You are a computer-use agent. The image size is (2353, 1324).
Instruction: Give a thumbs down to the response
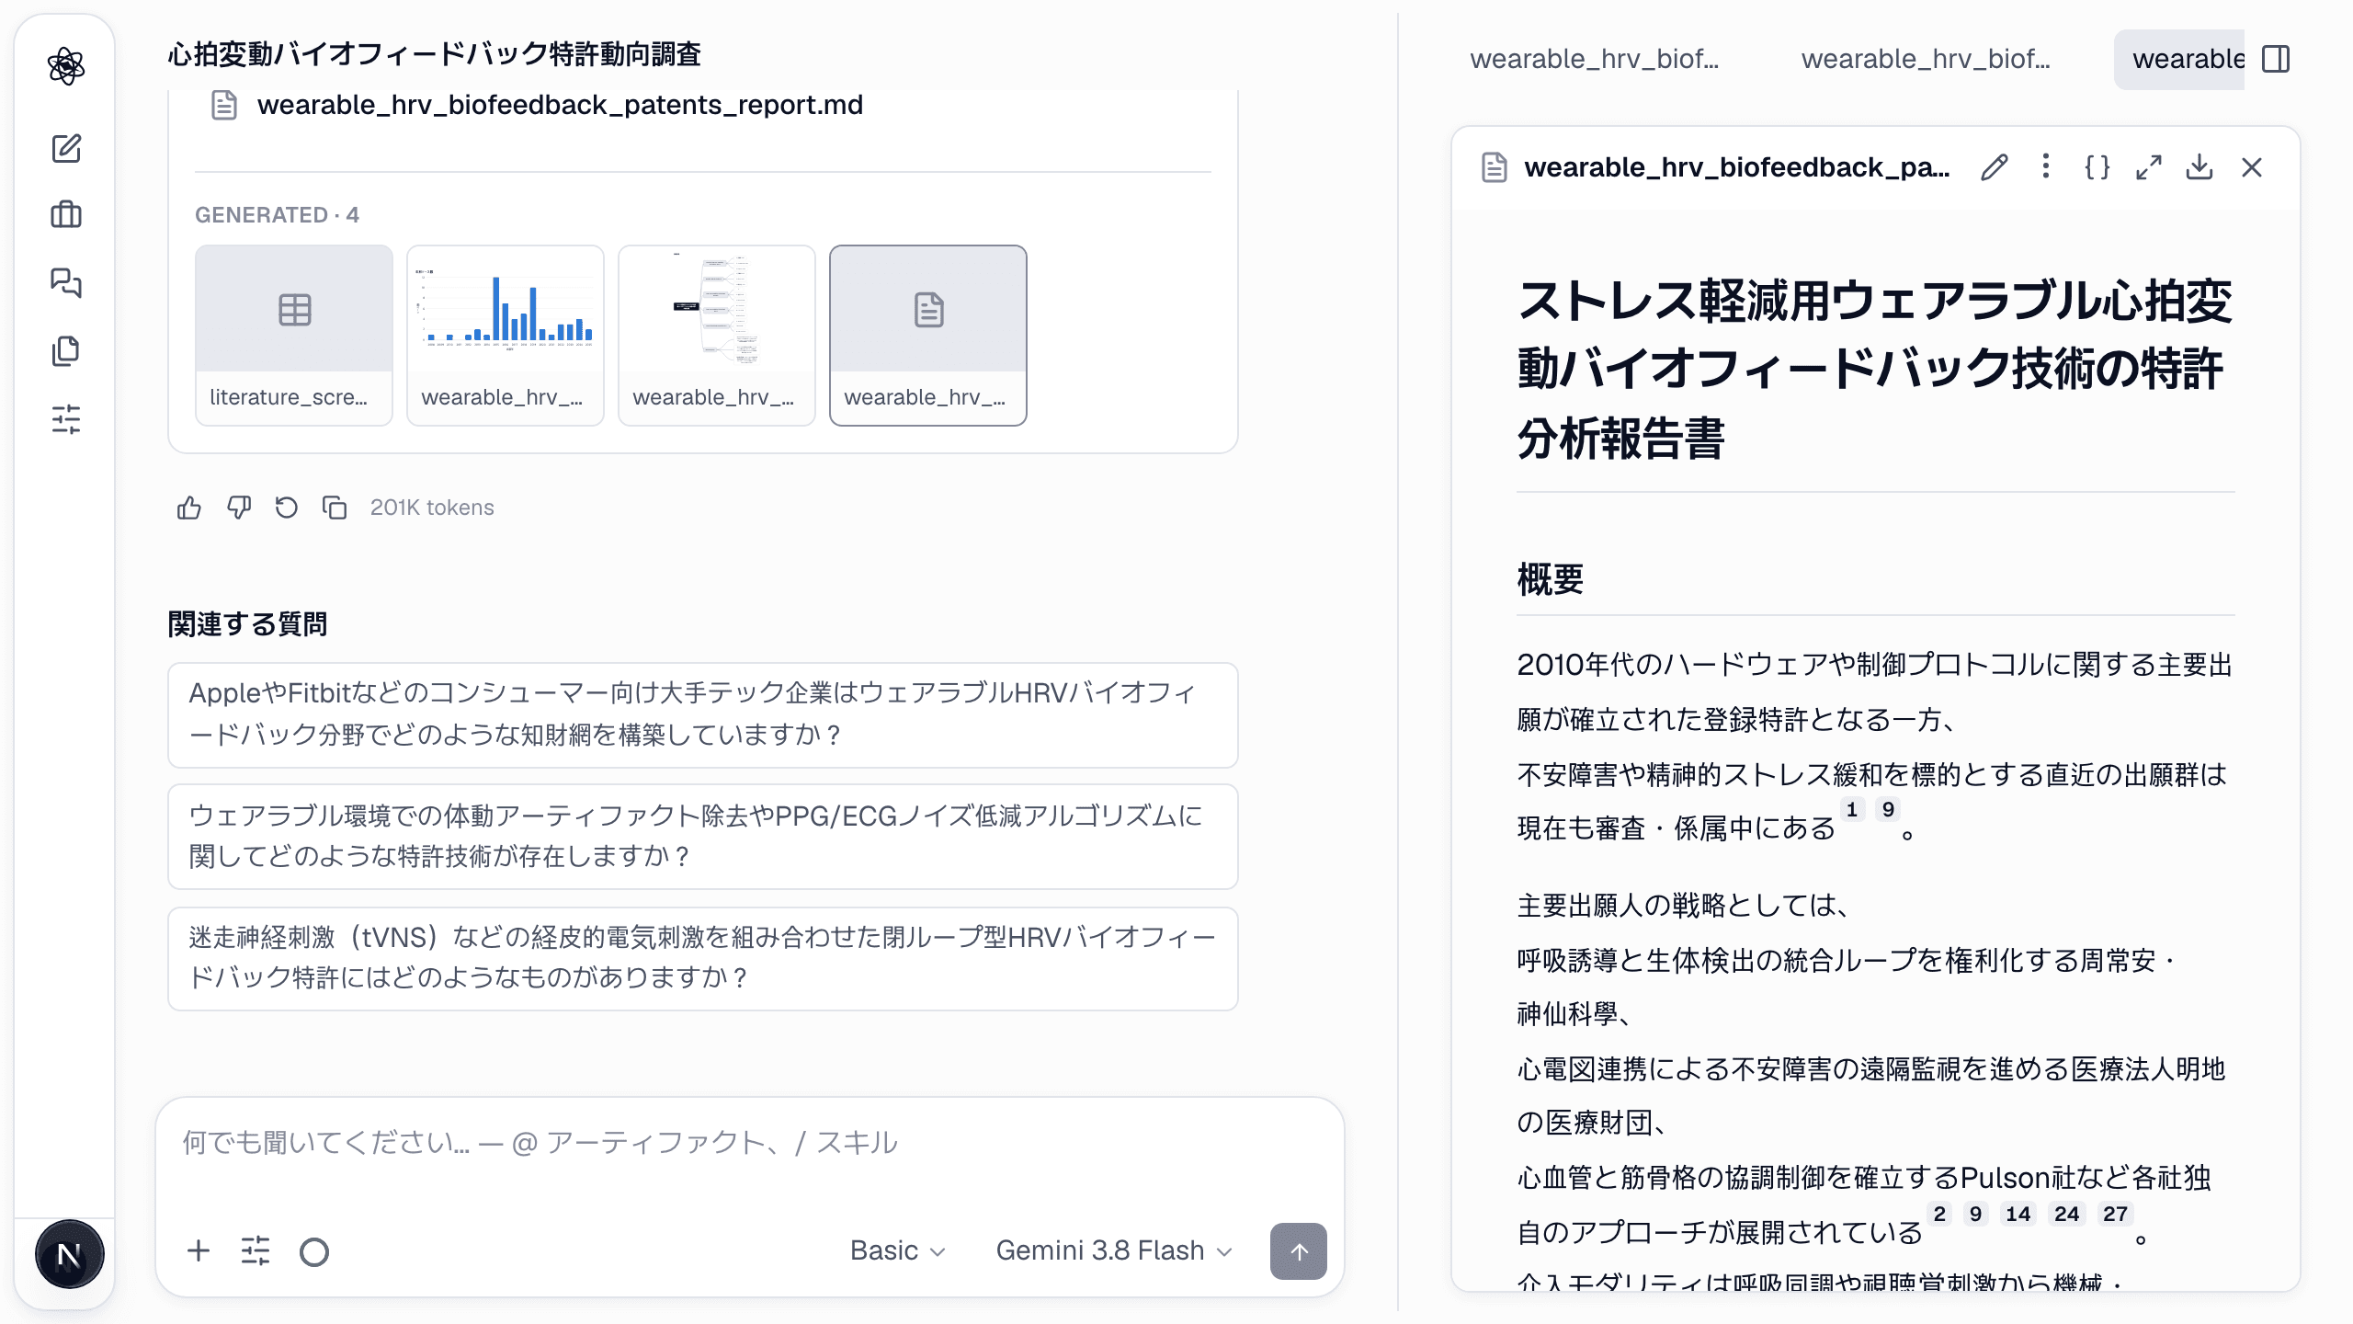point(238,508)
